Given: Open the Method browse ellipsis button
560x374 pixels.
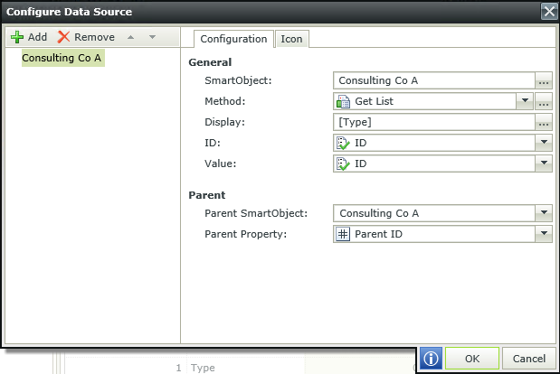Looking at the screenshot, I should [544, 101].
